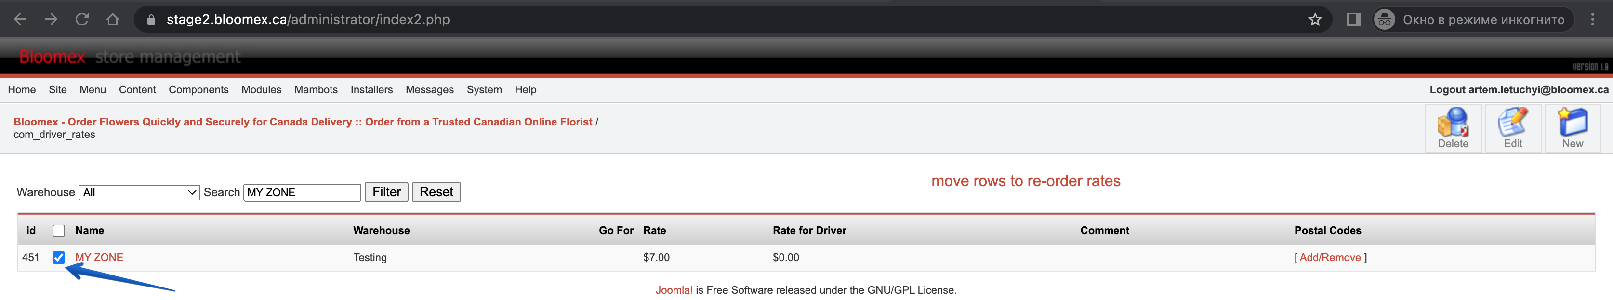The width and height of the screenshot is (1613, 300).
Task: Uncheck the MY ZONE row checkbox
Action: pos(59,258)
